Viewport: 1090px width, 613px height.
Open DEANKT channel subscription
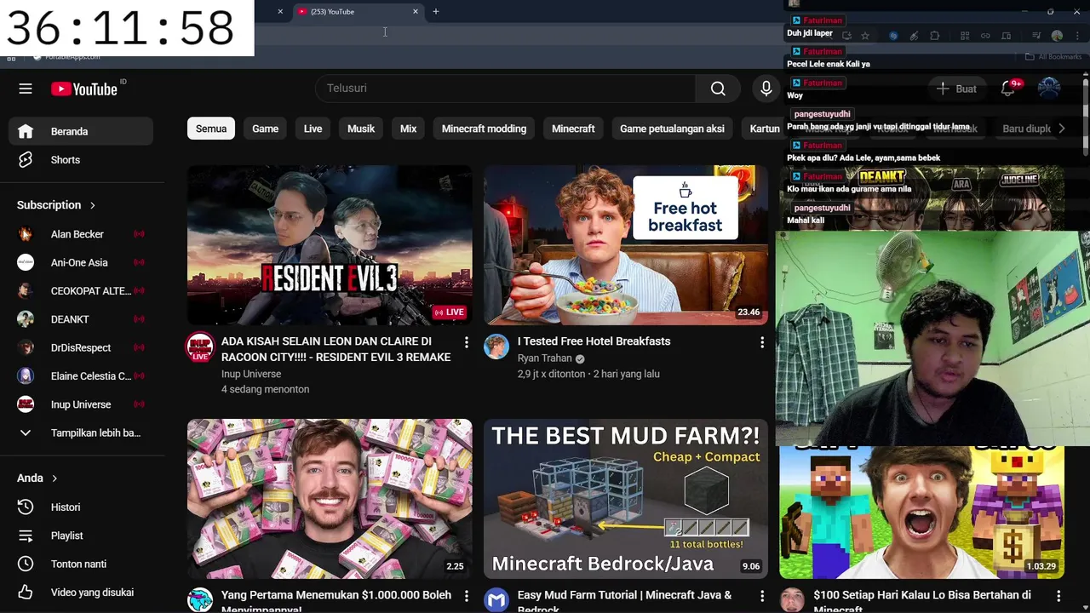tap(81, 319)
